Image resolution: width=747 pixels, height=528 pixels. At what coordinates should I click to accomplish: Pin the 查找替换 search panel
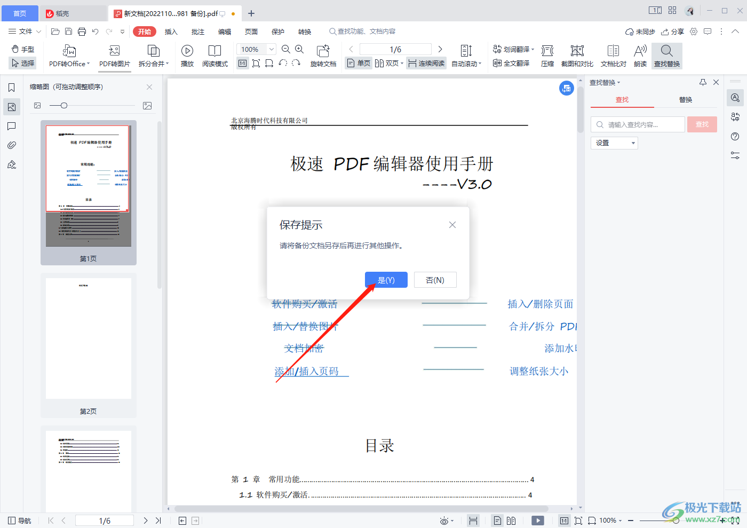click(703, 82)
